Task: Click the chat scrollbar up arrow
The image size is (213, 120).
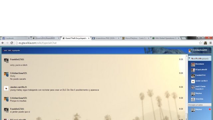Action: [187, 56]
